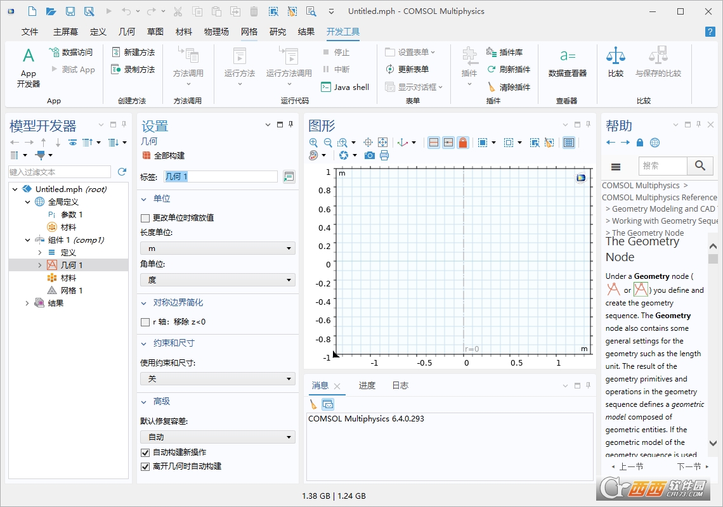Screen dimensions: 723x507
Task: Click the 下一节 next section link
Action: (693, 466)
